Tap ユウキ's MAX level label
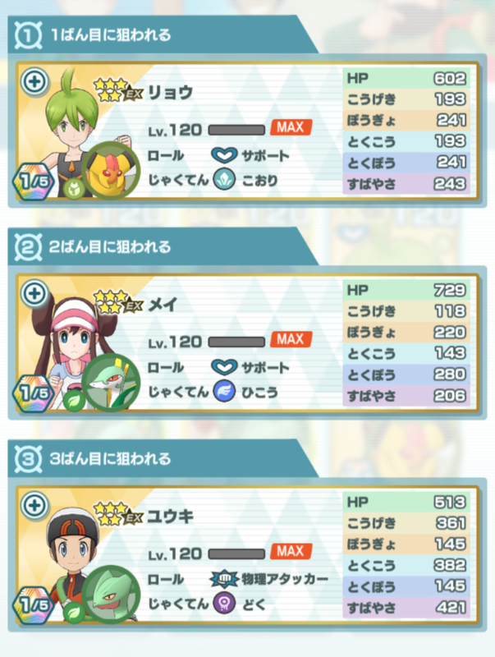This screenshot has height=657, width=495. (x=291, y=551)
